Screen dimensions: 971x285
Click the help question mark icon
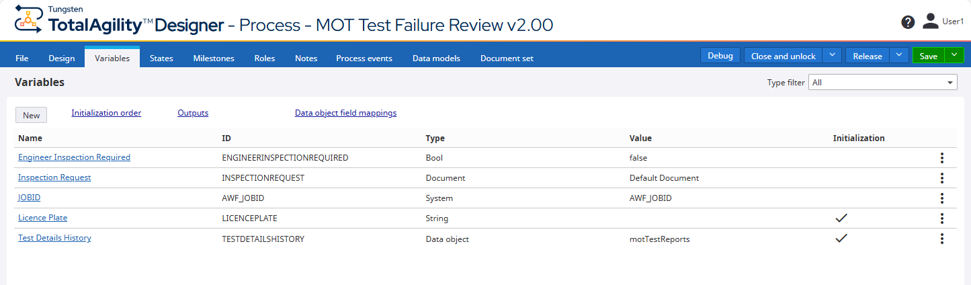coord(908,22)
